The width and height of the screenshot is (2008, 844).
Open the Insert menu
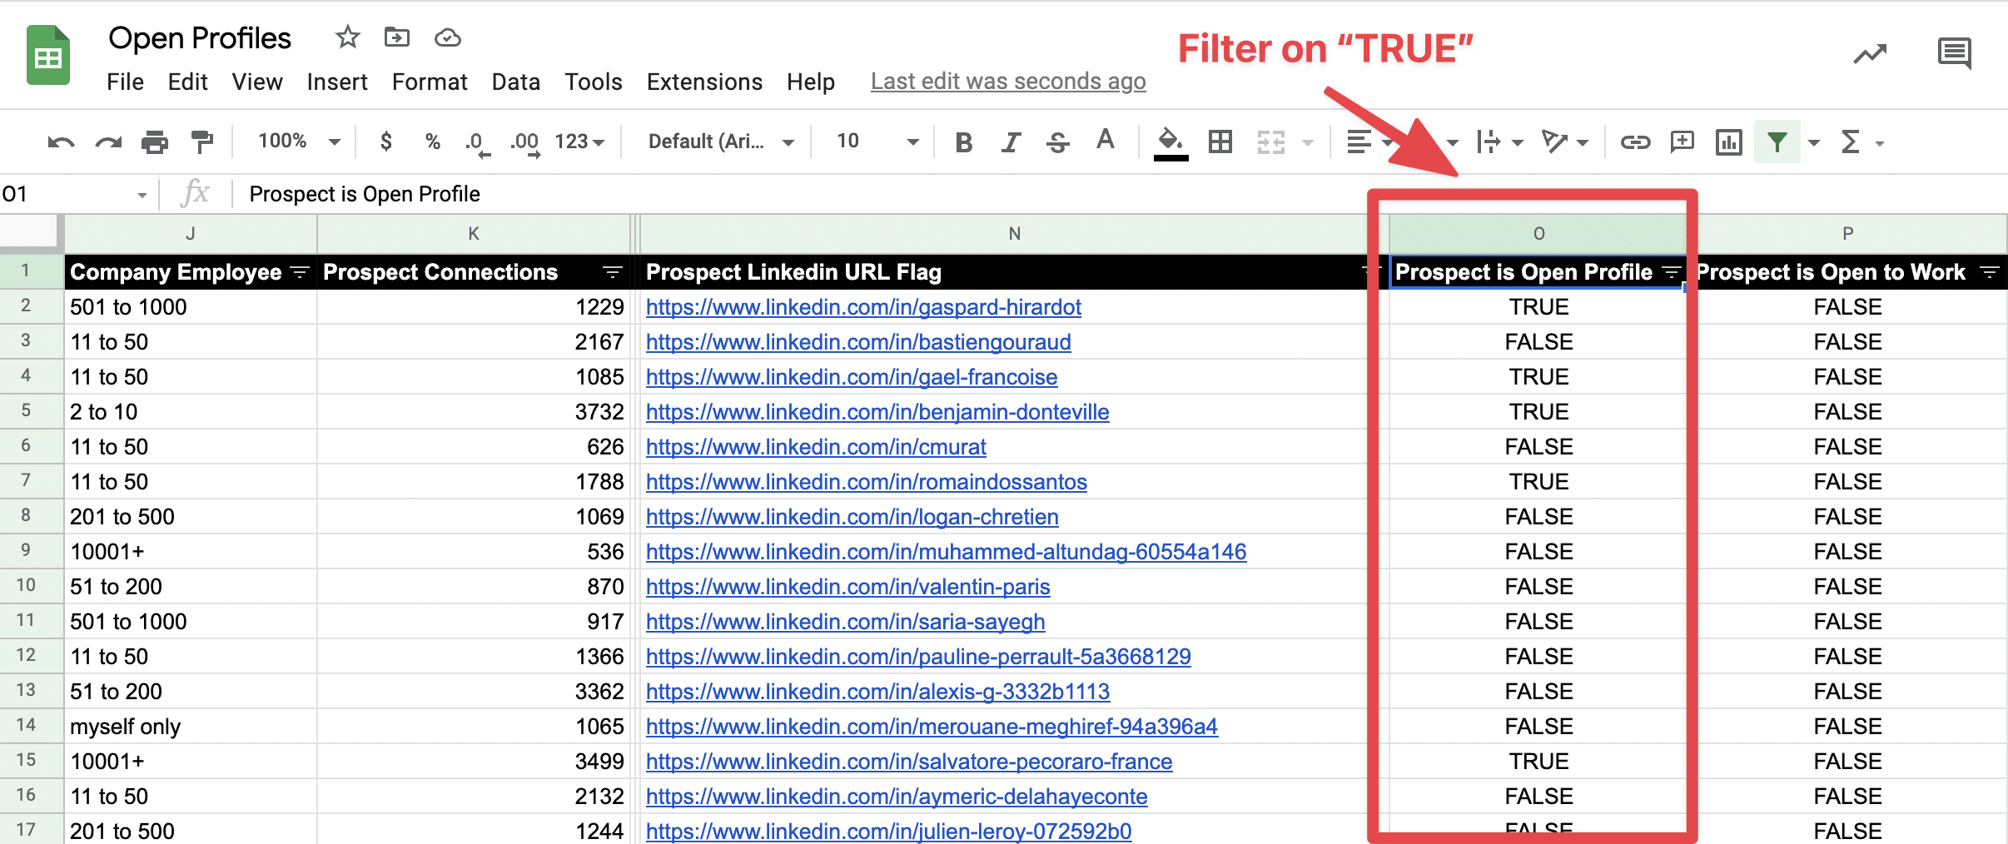[337, 82]
